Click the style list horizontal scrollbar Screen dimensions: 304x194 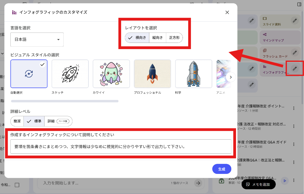(64, 101)
